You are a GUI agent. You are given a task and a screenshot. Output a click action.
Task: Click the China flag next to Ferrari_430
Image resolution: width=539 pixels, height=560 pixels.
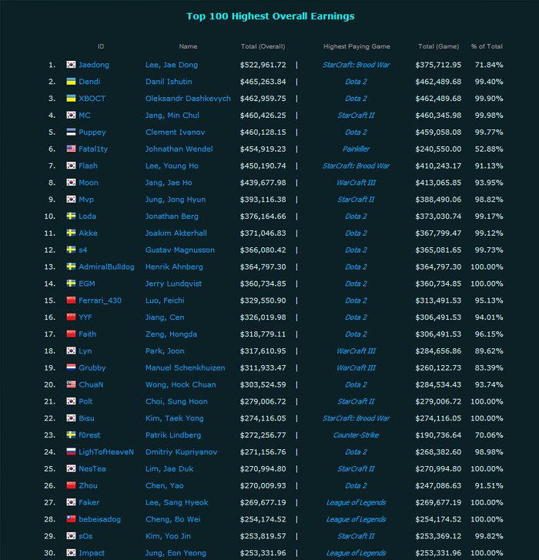click(71, 300)
